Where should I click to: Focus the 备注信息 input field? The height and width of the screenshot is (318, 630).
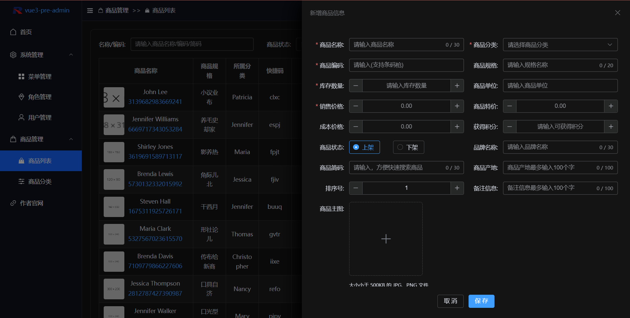560,188
